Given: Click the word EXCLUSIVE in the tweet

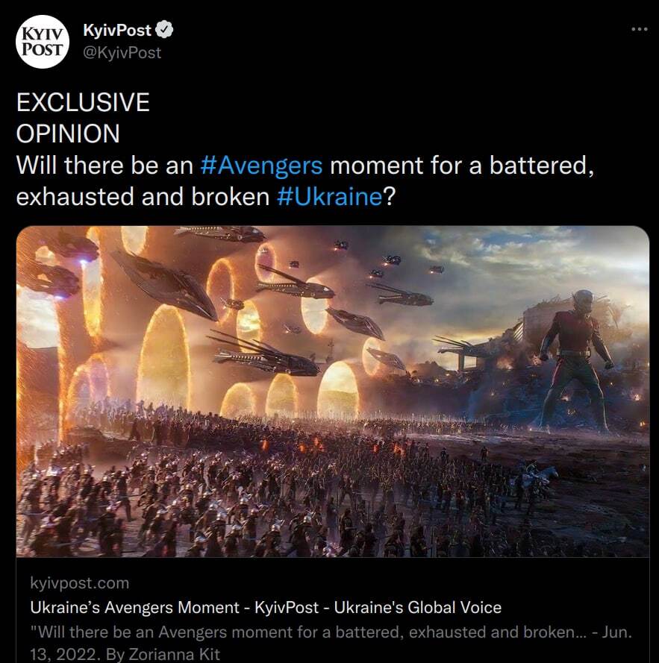Looking at the screenshot, I should tap(83, 102).
